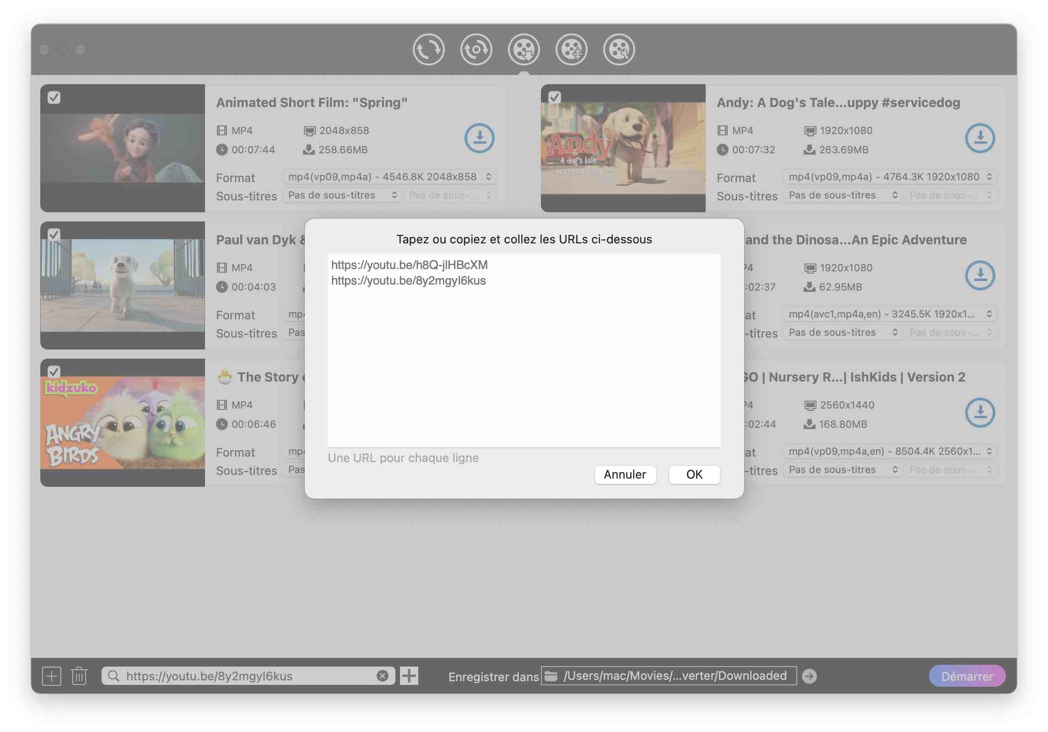The image size is (1048, 732).
Task: Open the second conversion-with-settings toolbar icon
Action: click(x=476, y=49)
